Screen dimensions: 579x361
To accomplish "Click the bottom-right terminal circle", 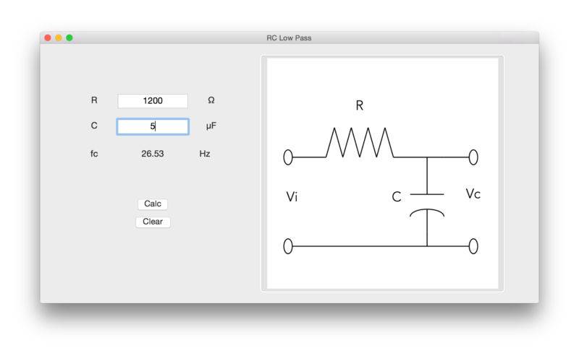I will 473,246.
